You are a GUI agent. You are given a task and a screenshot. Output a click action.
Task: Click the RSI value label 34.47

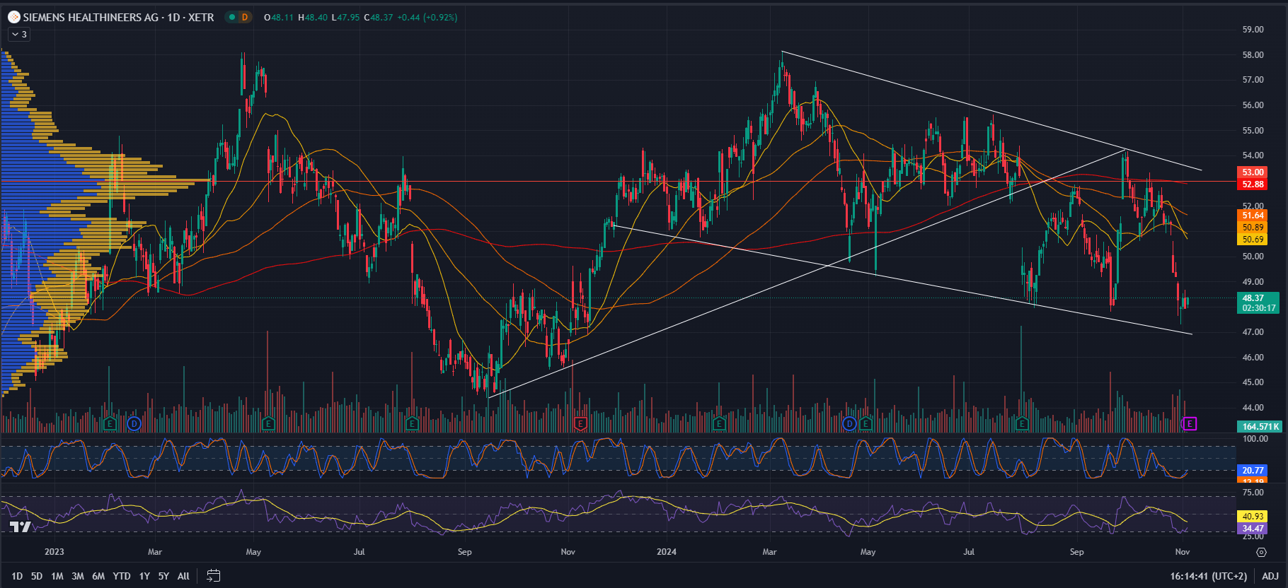(1253, 529)
